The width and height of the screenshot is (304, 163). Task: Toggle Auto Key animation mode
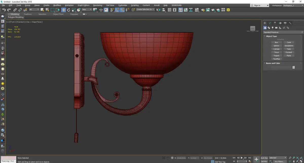pos(264,158)
